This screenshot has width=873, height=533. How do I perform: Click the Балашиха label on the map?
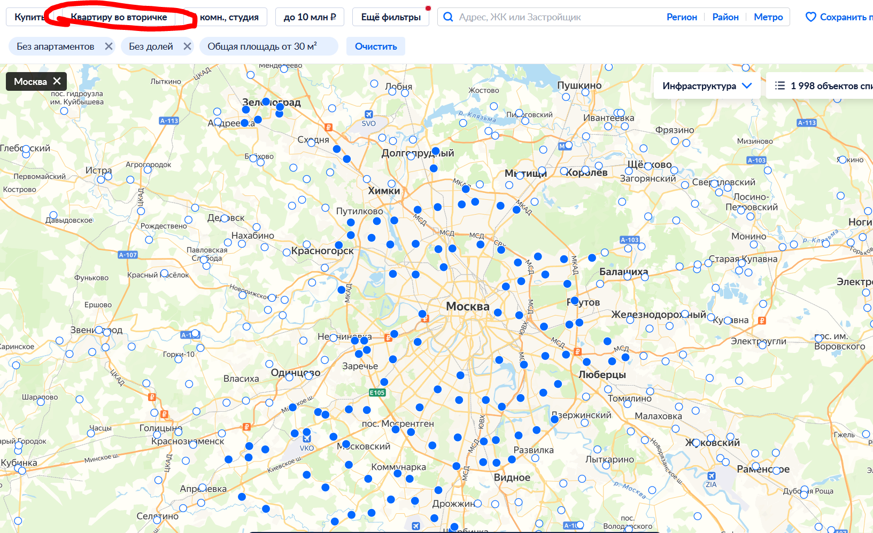pyautogui.click(x=623, y=272)
